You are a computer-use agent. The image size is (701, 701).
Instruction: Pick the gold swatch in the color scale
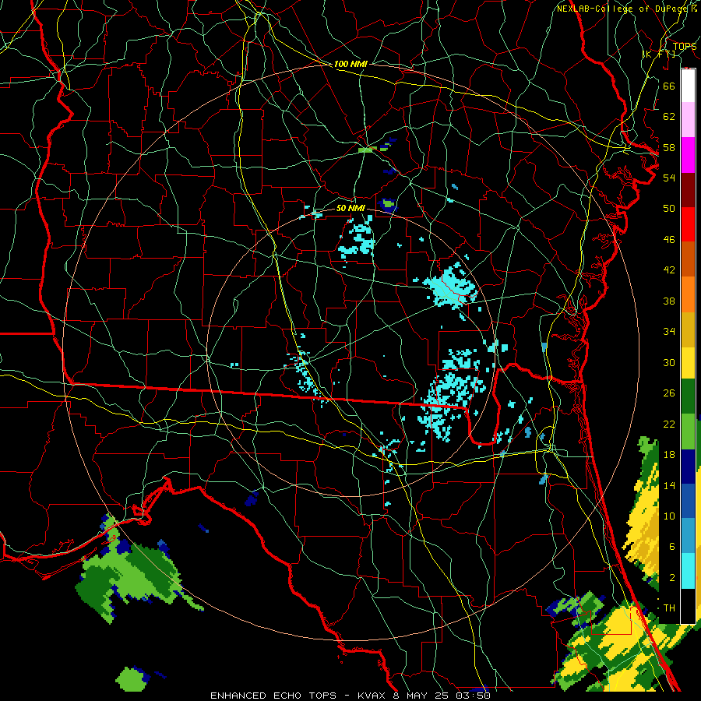point(688,330)
